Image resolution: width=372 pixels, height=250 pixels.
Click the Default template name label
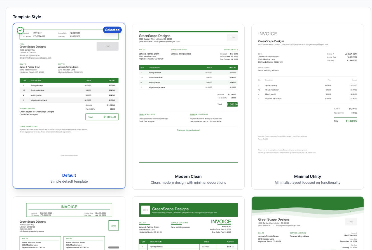tap(69, 175)
